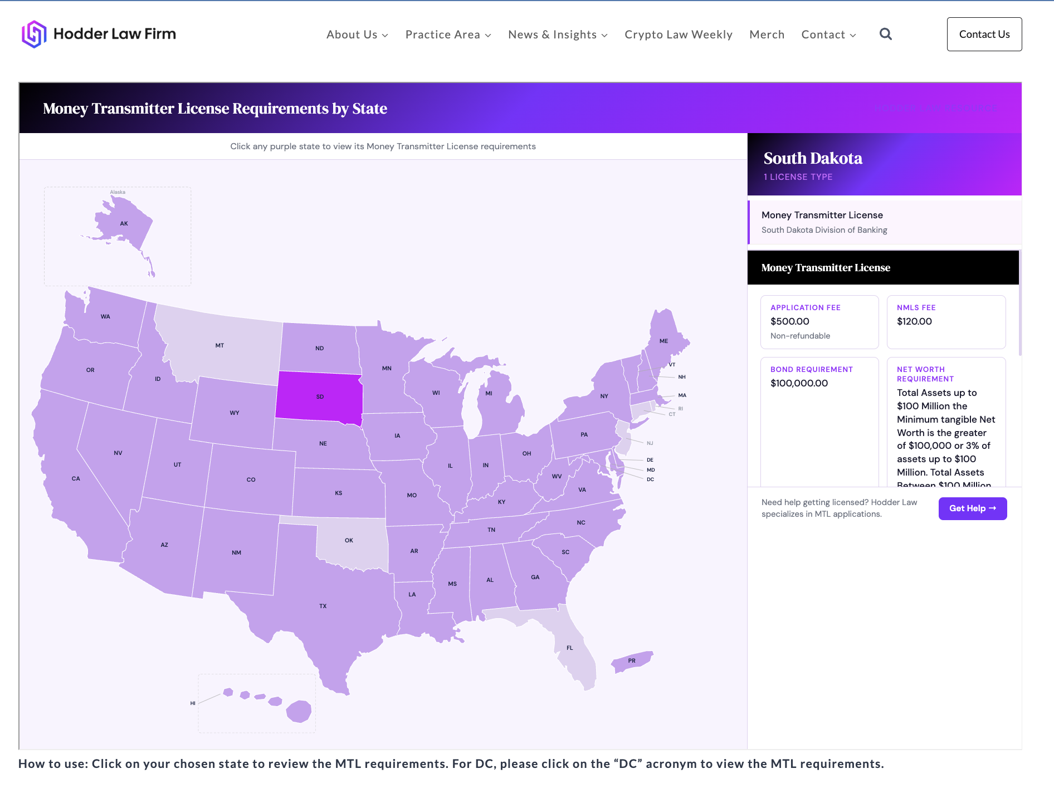1054x793 pixels.
Task: Click the $500.00 application fee value
Action: pyautogui.click(x=790, y=321)
